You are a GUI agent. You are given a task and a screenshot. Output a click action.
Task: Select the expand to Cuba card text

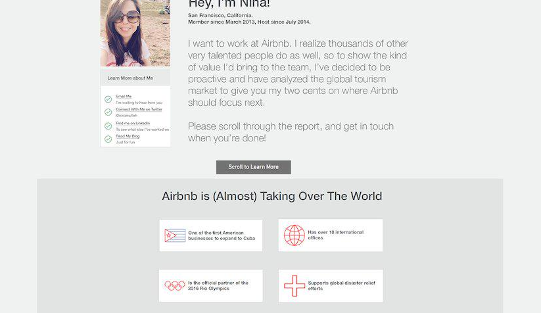click(x=222, y=235)
